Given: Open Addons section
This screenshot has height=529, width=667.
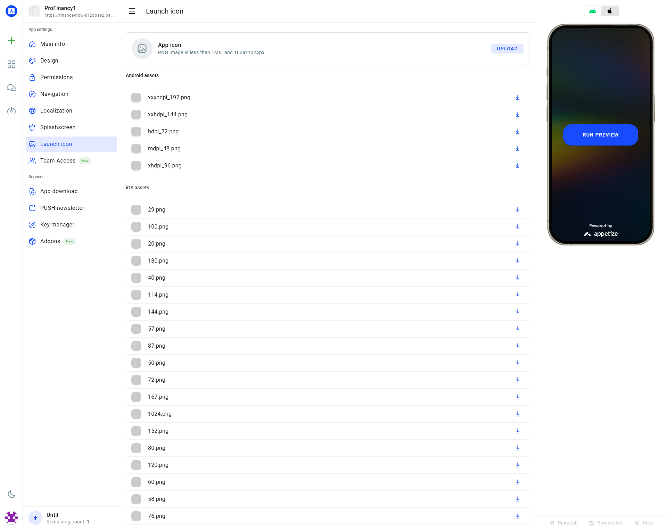Looking at the screenshot, I should coord(71,241).
